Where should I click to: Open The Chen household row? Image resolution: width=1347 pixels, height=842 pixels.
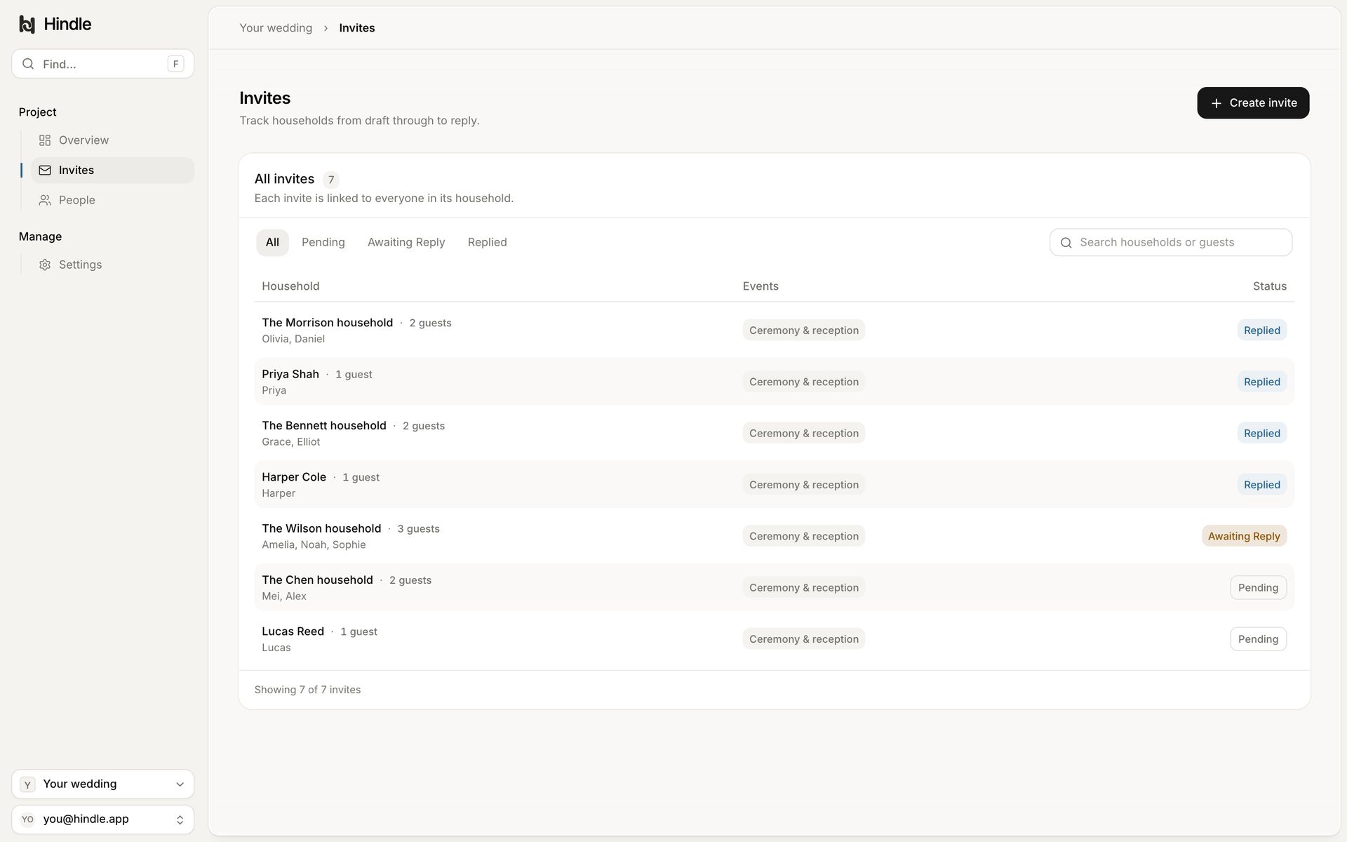pyautogui.click(x=775, y=587)
